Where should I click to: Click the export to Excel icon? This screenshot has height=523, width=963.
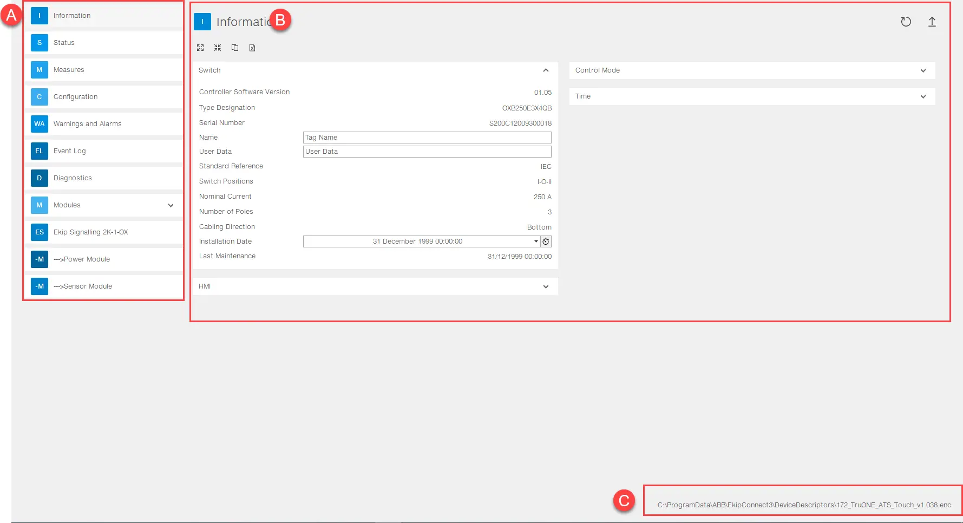tap(252, 48)
